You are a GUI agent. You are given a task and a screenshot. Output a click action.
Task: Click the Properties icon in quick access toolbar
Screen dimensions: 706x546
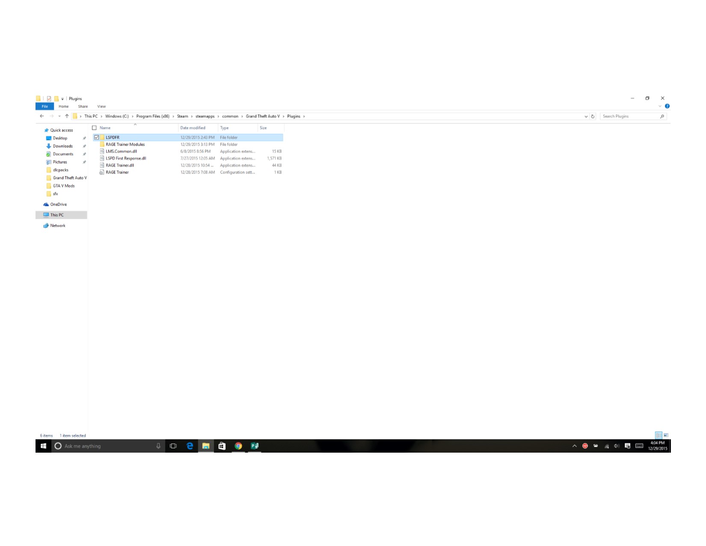pos(49,98)
